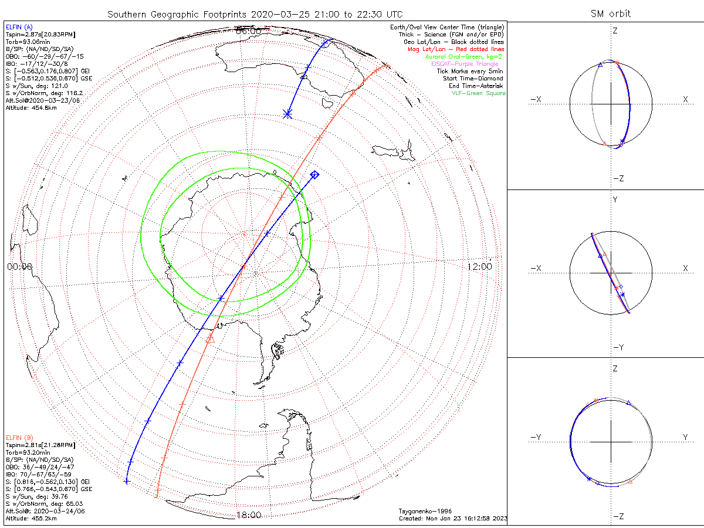
Task: Select blue asterisk in X-Z orbit panel
Action: [x=622, y=141]
